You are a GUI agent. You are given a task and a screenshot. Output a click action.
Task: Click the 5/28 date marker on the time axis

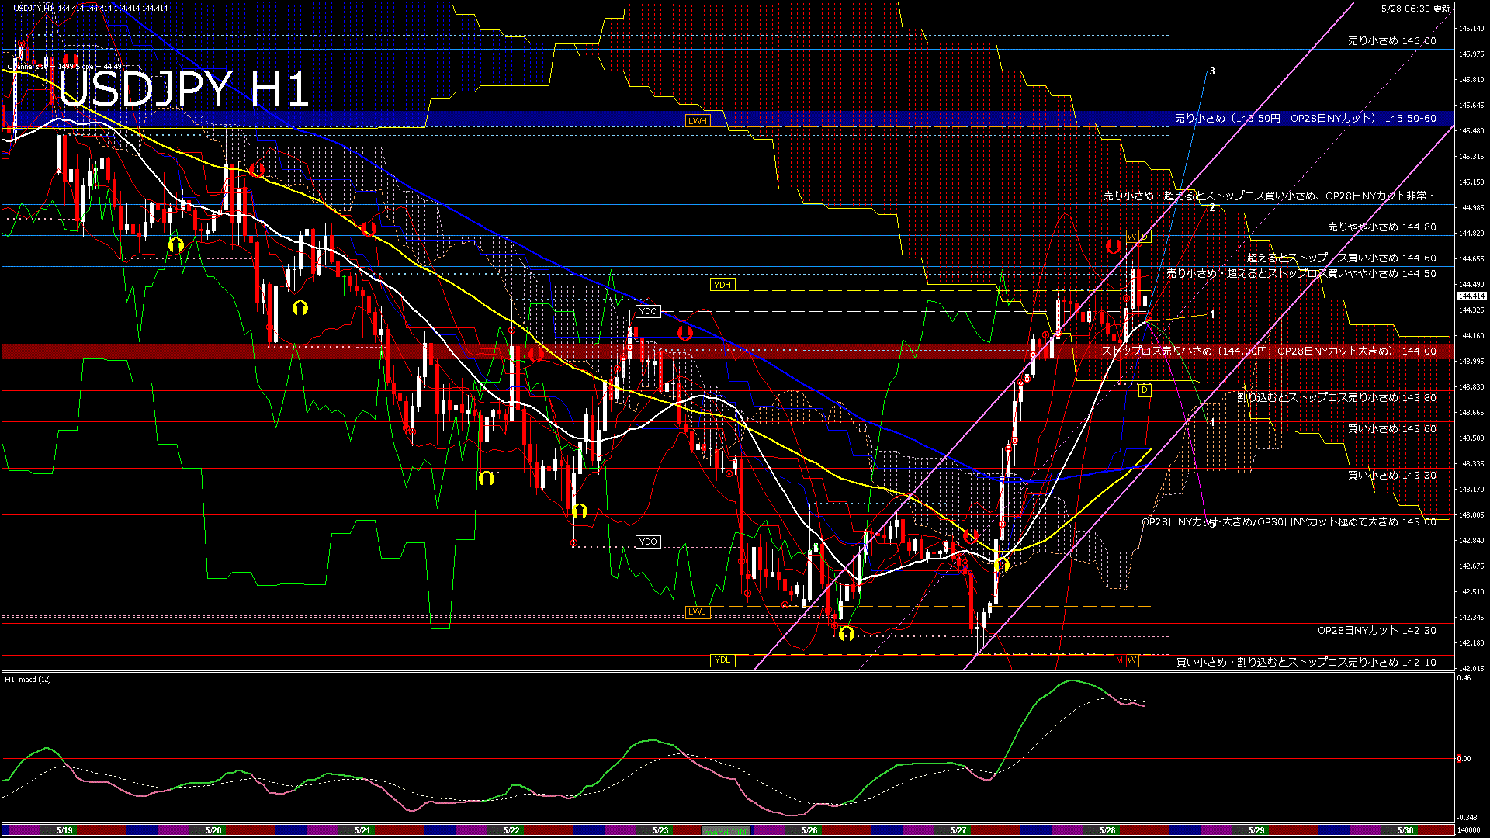1107,830
